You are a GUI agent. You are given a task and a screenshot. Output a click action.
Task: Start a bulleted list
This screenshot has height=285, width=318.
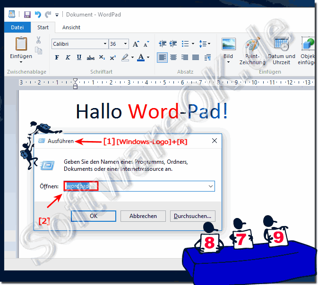coord(185,43)
